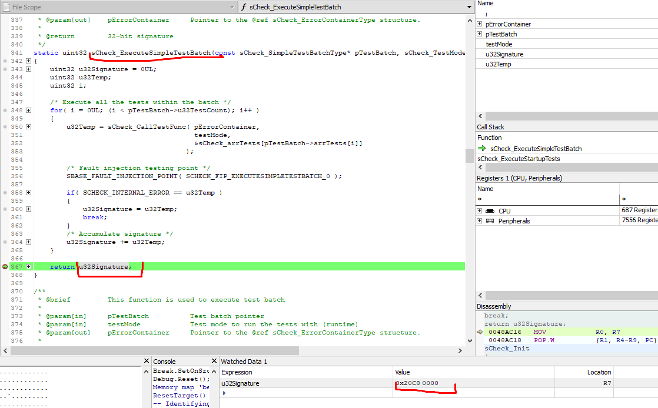Screen dimensions: 658x408
Task: Set a breakpoint on line 342 dot
Action: [5, 61]
